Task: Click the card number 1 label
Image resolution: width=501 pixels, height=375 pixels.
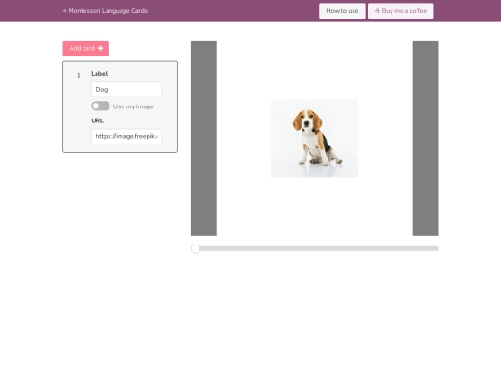Action: point(79,75)
